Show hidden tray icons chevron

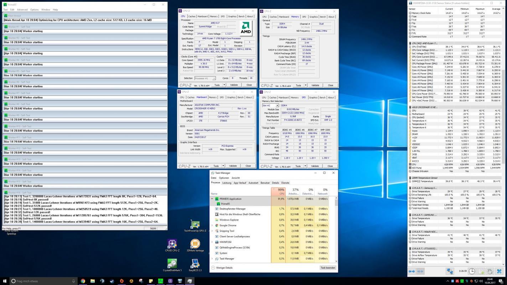[447, 281]
